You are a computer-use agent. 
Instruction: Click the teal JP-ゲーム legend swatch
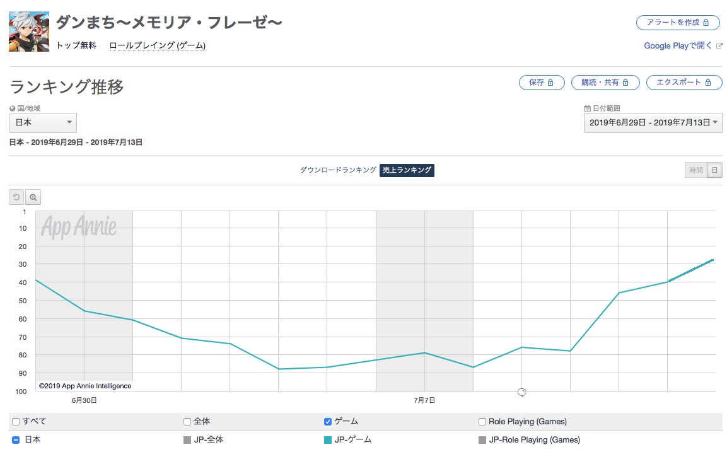(328, 440)
